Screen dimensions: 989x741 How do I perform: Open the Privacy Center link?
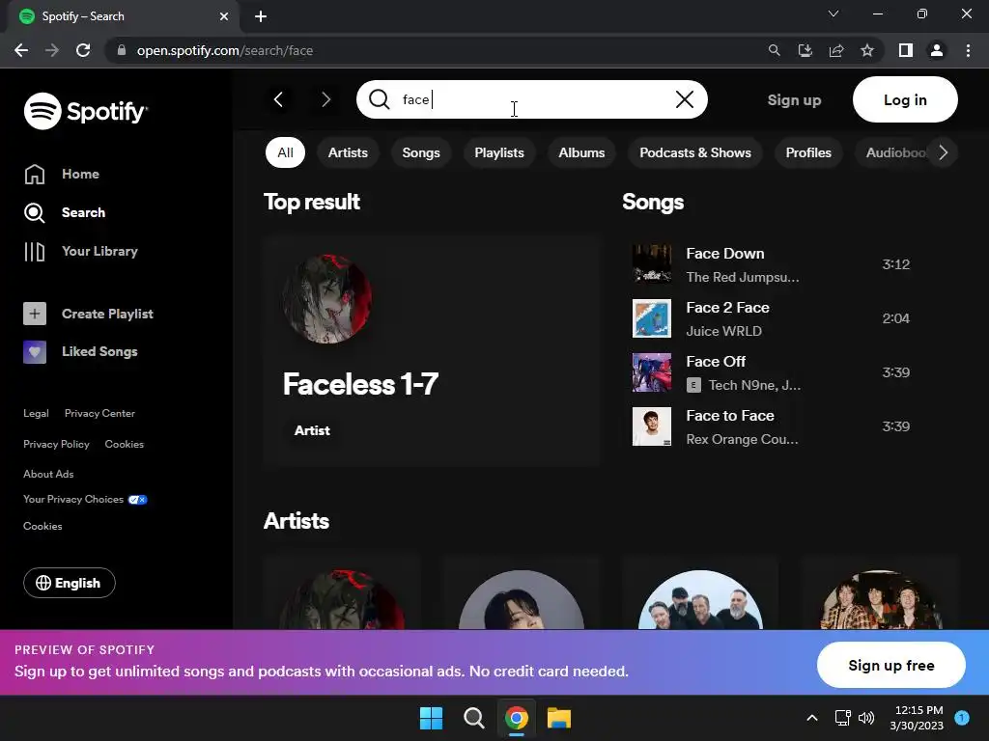(99, 413)
